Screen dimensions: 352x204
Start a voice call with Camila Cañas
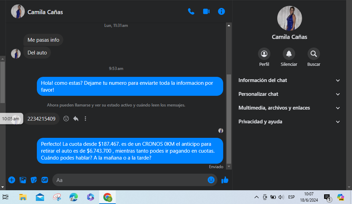[x=191, y=11]
